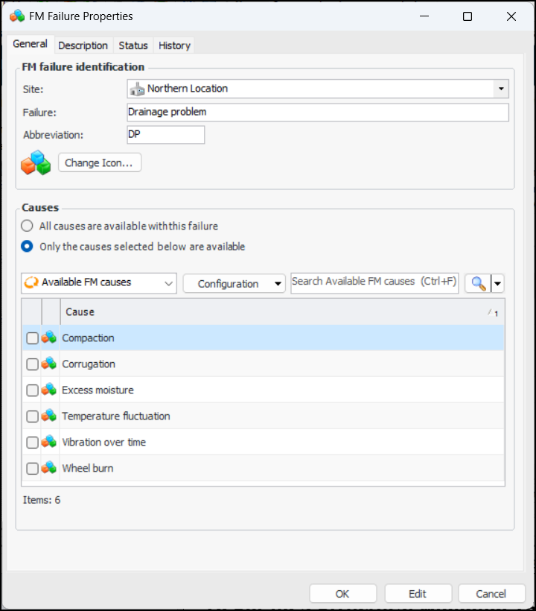Click the Excess moisture row cube icon
This screenshot has height=611, width=536.
49,390
